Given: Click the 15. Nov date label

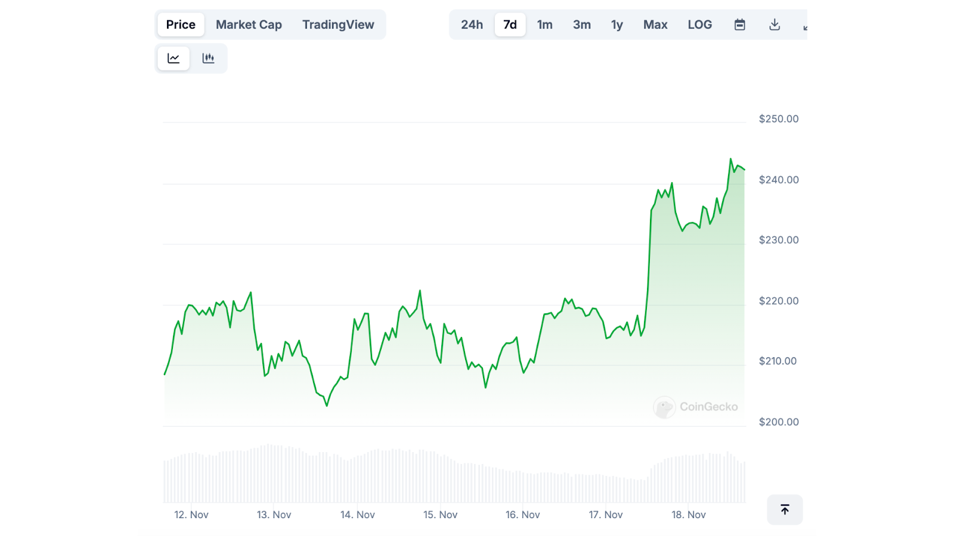Looking at the screenshot, I should (441, 515).
